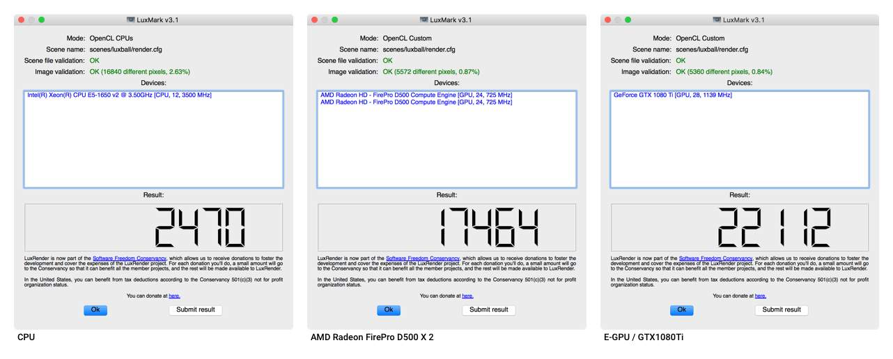
Task: Select the GeForce GTX 1080 Ti device entry
Action: (x=673, y=95)
